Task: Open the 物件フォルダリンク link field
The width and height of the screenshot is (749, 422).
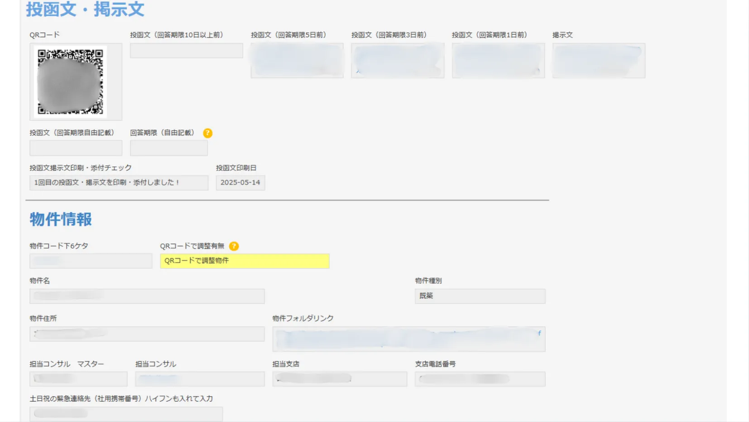Action: [x=408, y=339]
